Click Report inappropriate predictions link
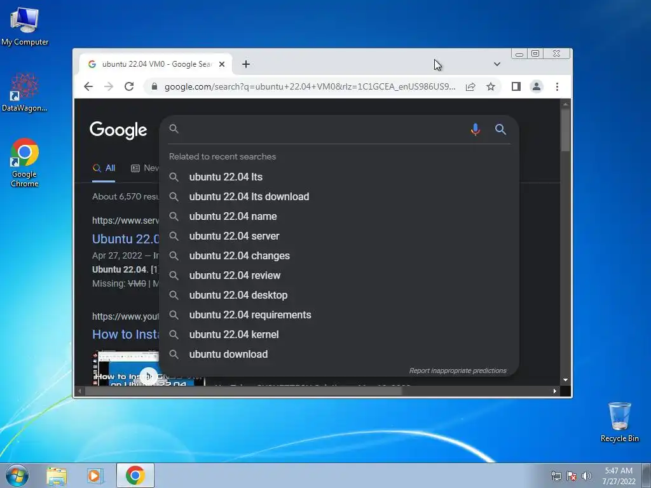Viewport: 651px width, 488px height. [x=458, y=370]
